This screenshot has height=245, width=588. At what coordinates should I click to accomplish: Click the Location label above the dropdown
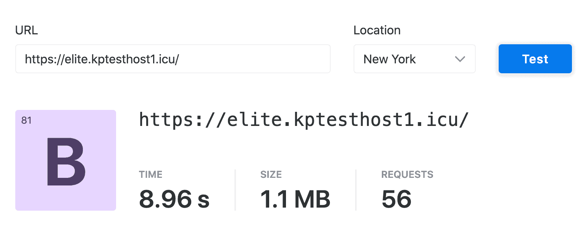pyautogui.click(x=377, y=31)
